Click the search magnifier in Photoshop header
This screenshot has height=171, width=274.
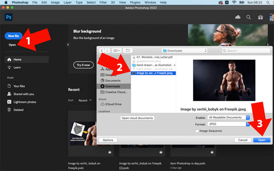coord(249,17)
